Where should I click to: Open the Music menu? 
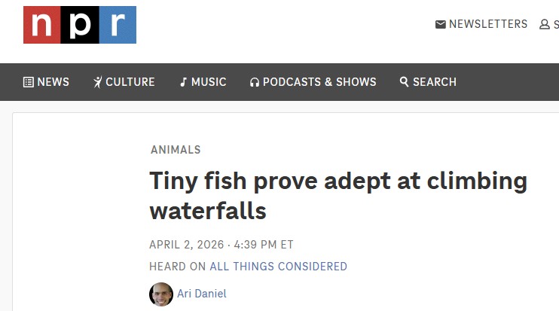coord(209,82)
